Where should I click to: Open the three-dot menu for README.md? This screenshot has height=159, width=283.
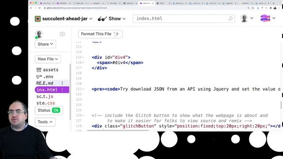pos(62,83)
